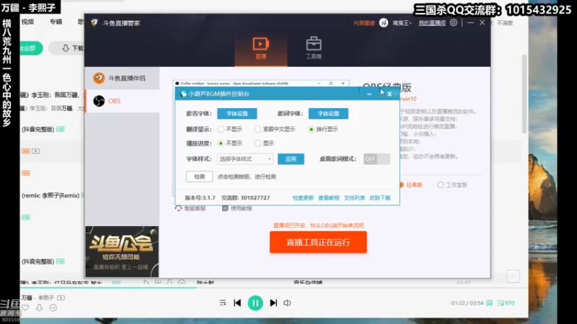Screen dimensions: 577x324
Task: Open the 斗鱼公会 banner
Action: pos(122,251)
